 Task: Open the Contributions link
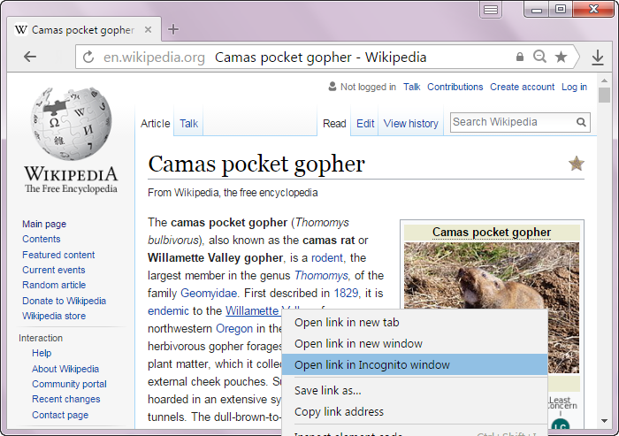455,87
